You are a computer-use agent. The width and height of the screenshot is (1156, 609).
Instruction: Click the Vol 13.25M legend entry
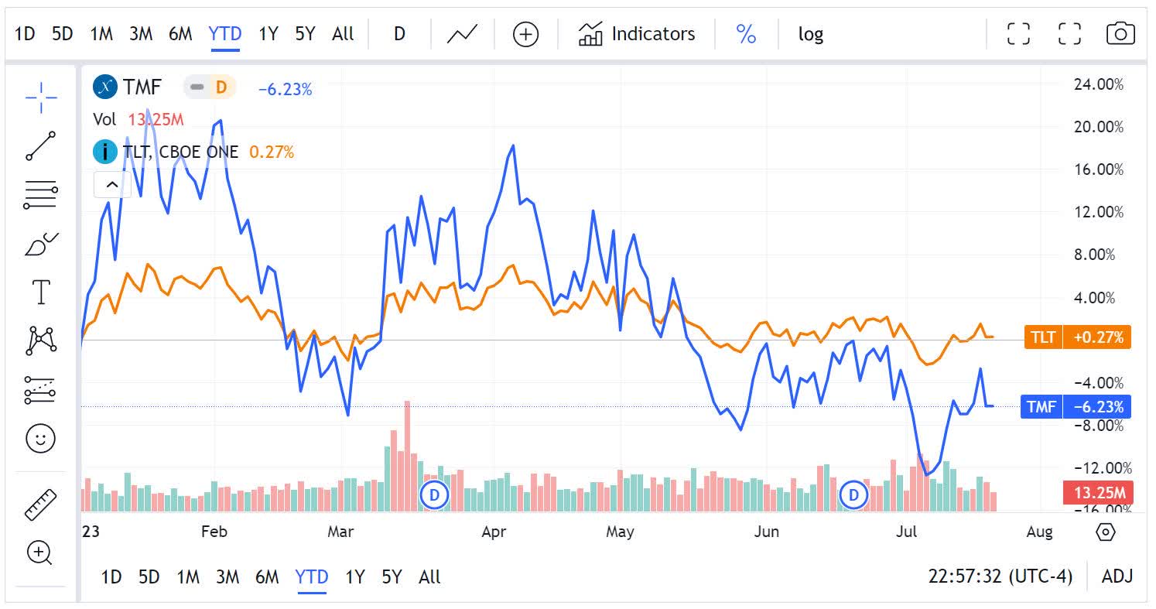[x=138, y=119]
